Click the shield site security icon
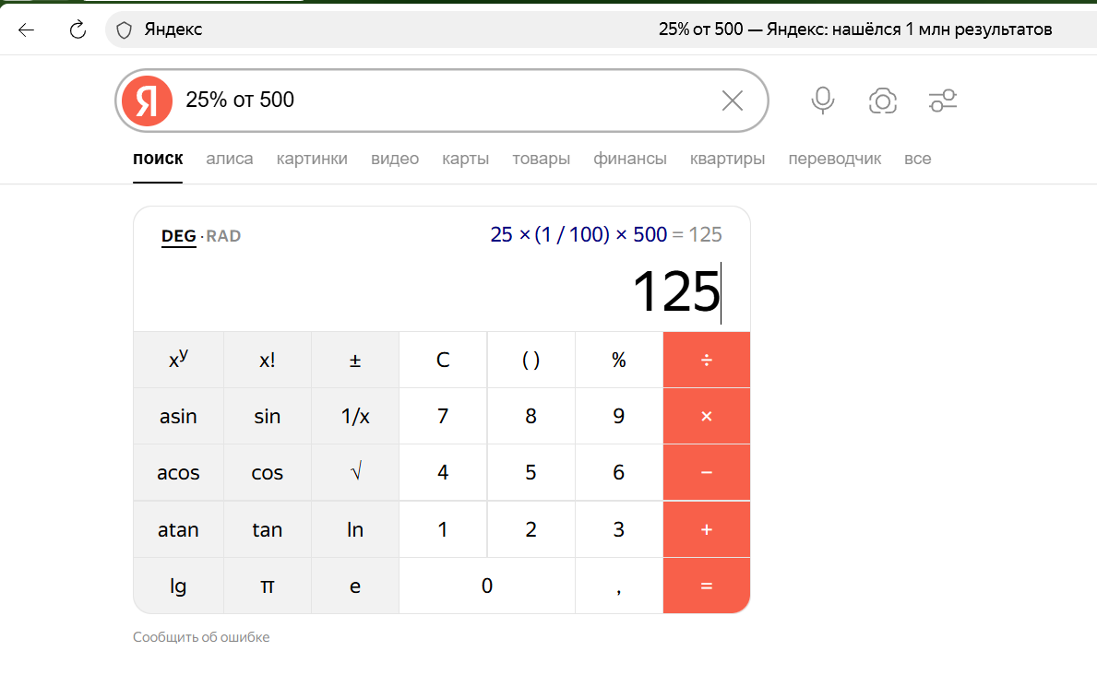This screenshot has width=1097, height=675. click(x=125, y=30)
